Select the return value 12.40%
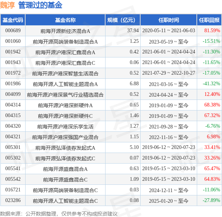 tap(212, 94)
